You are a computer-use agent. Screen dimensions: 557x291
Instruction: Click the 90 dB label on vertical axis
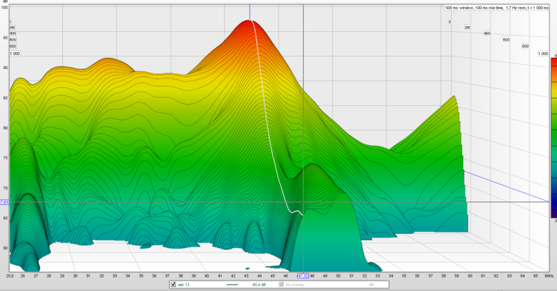coord(4,68)
